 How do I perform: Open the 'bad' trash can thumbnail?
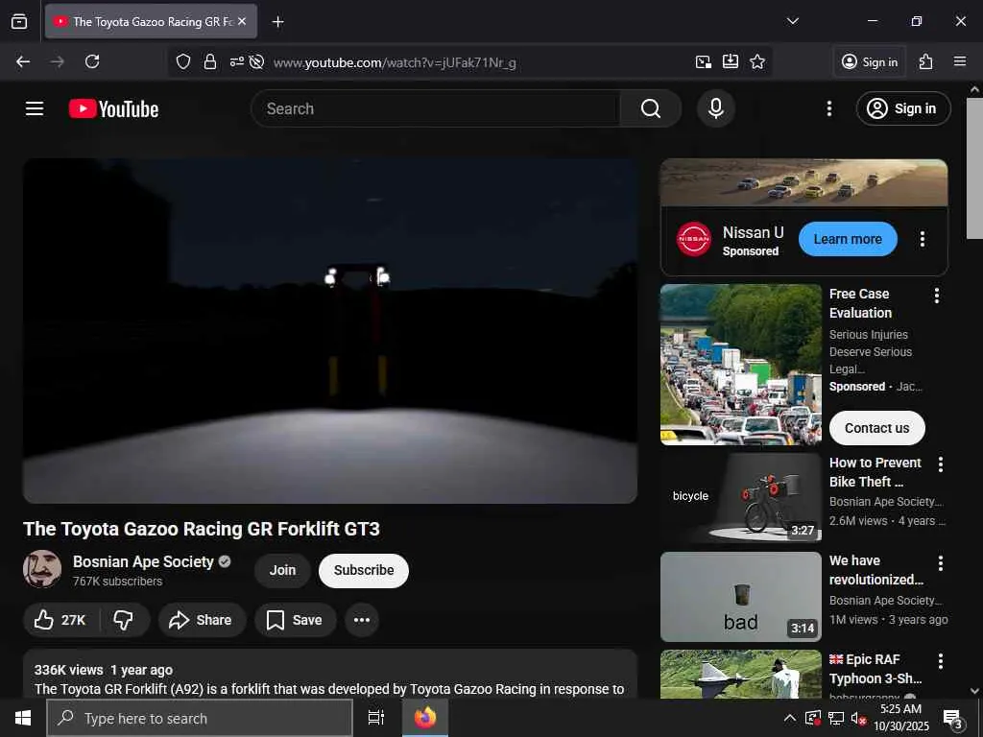[741, 597]
